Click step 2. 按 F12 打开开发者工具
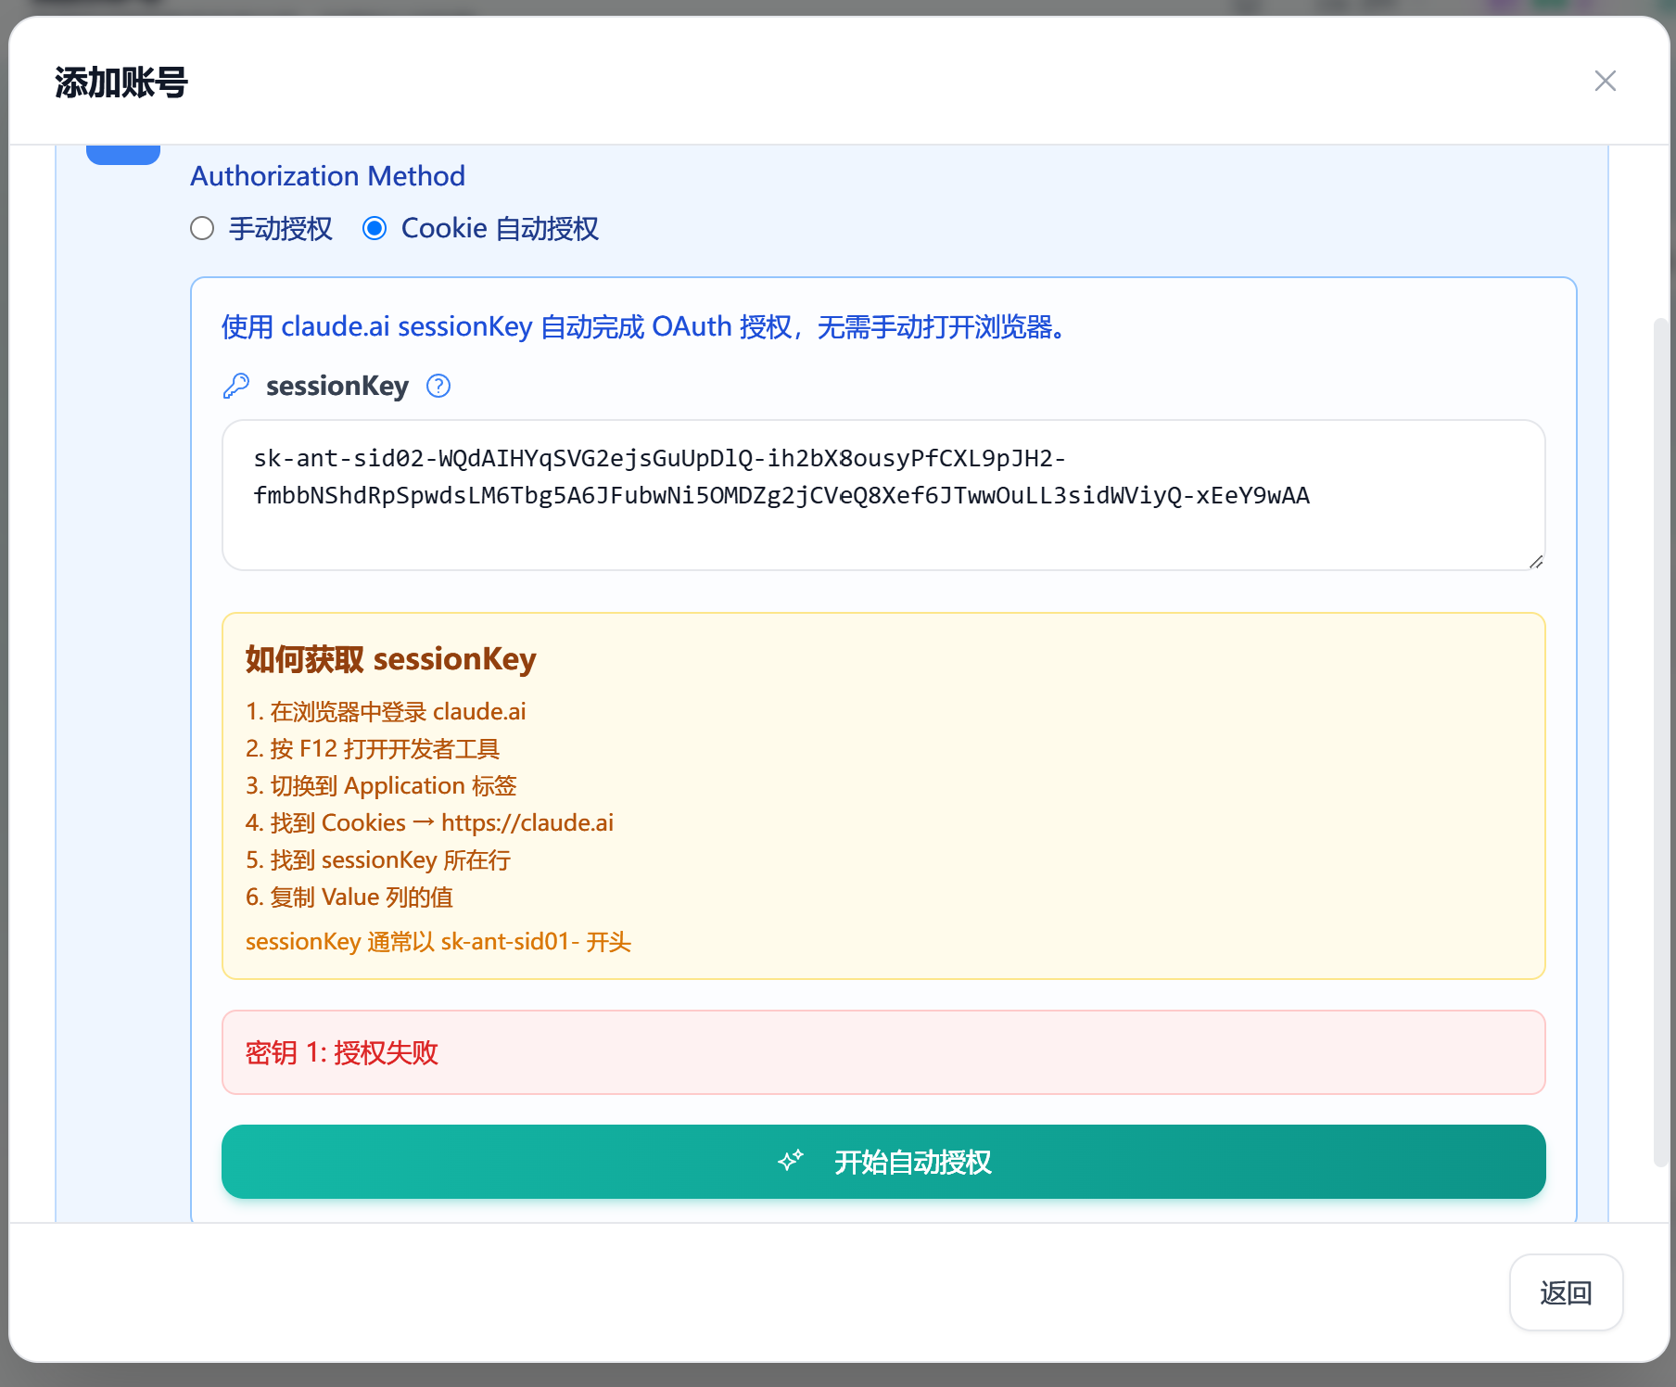This screenshot has height=1387, width=1676. tap(373, 748)
